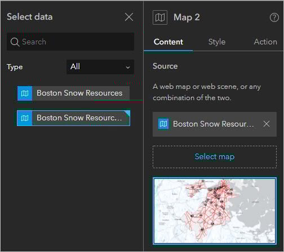284x252 pixels.
Task: Click the Search input field
Action: click(70, 42)
